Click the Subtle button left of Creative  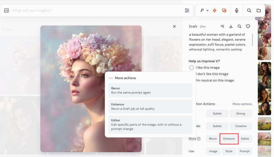tap(217, 126)
